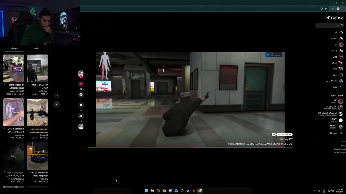Open the Upload plus-square icon
The height and width of the screenshot is (194, 346).
pyautogui.click(x=341, y=75)
